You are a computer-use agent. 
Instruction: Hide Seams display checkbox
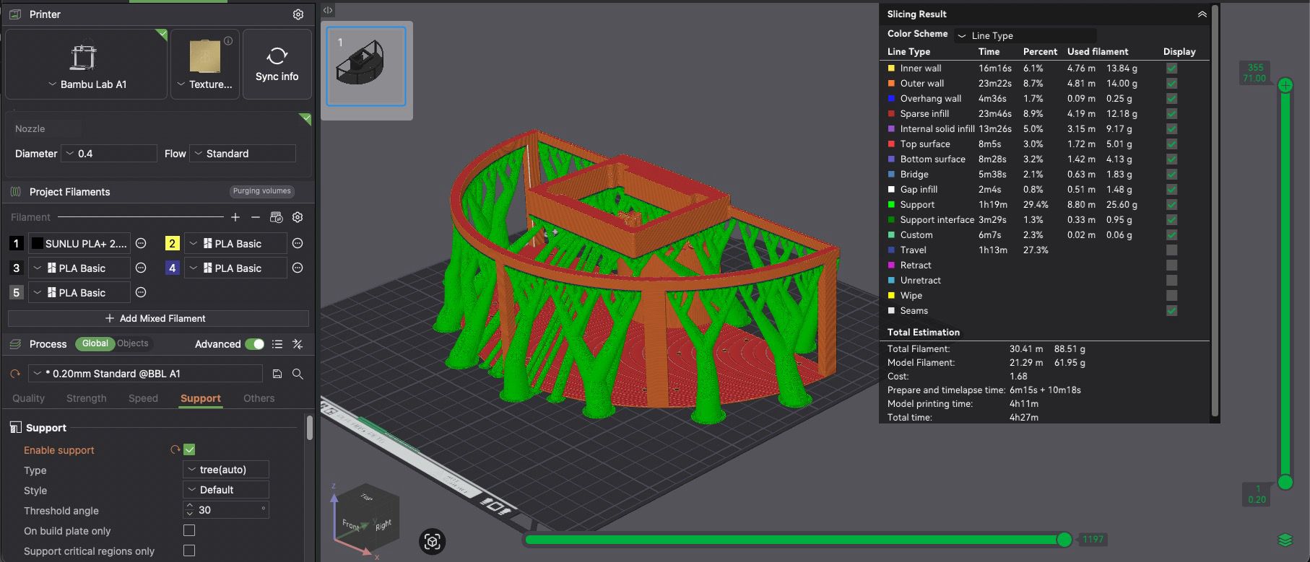(x=1171, y=310)
